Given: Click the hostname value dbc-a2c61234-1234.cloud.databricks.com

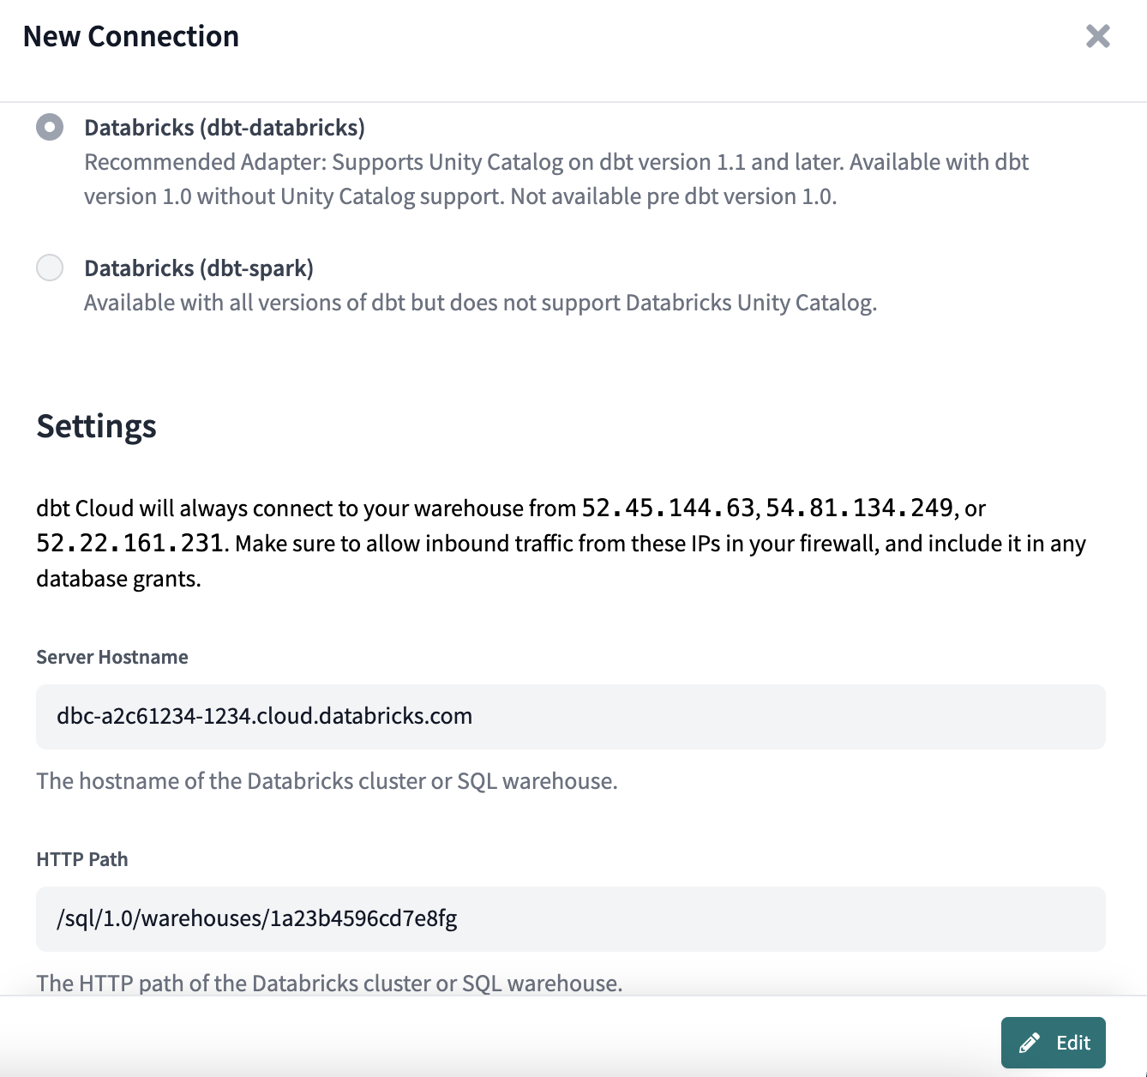Looking at the screenshot, I should pyautogui.click(x=263, y=717).
